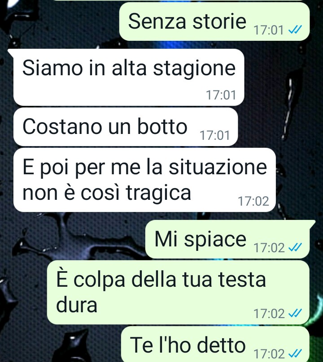Click the 17:01 timestamp under 'Siamo in alta stagione'

tap(221, 95)
